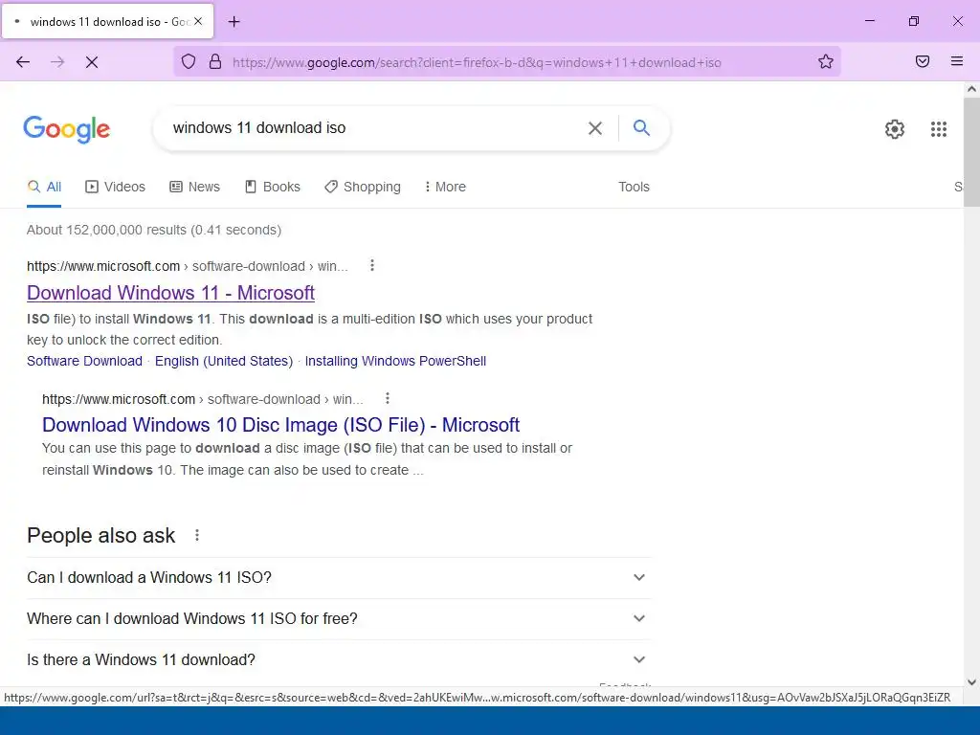
Task: Click the padlock site security icon
Action: (x=215, y=61)
